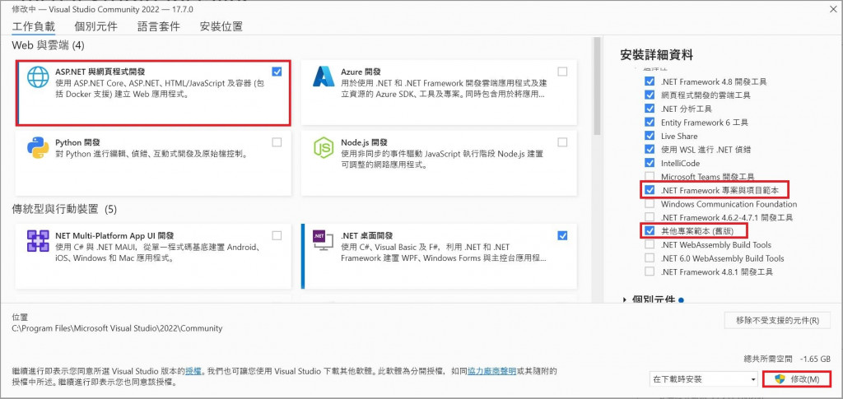Click the ASP.NET globe workload icon
The image size is (843, 399).
(x=38, y=77)
